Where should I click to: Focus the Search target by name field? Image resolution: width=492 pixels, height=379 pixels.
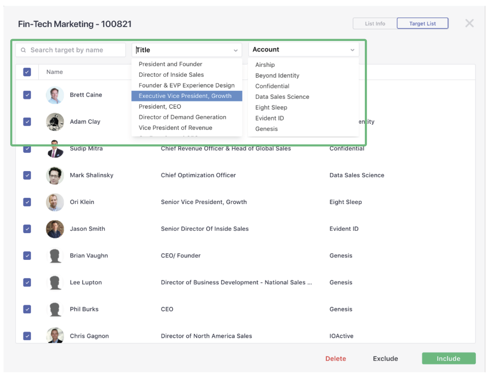pyautogui.click(x=74, y=50)
